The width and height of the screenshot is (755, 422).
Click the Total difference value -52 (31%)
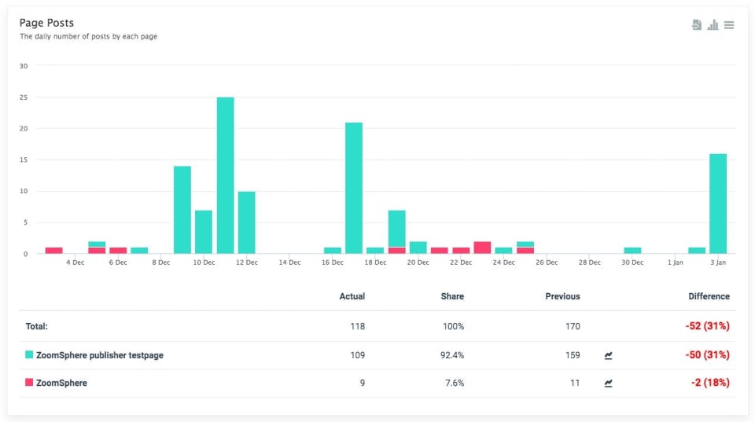coord(707,326)
